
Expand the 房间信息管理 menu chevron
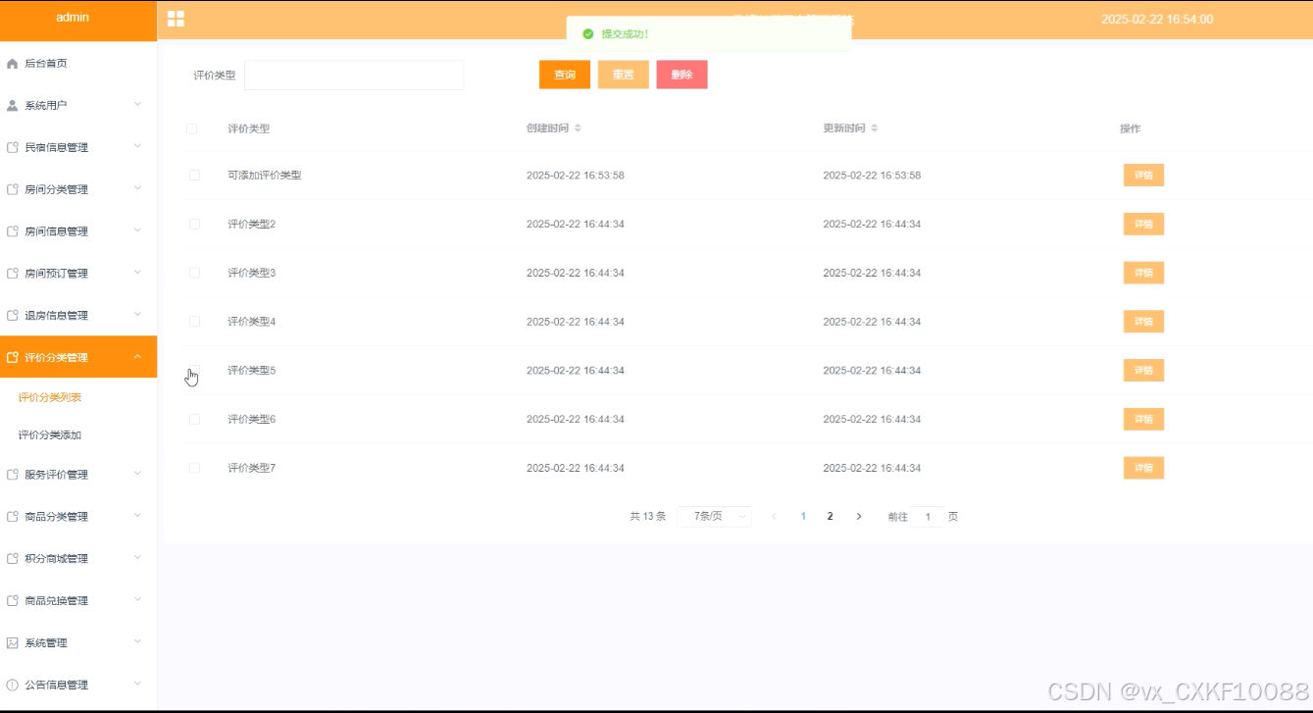pyautogui.click(x=137, y=230)
